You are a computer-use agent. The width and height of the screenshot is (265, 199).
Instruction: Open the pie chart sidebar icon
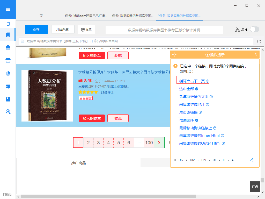click(x=8, y=73)
